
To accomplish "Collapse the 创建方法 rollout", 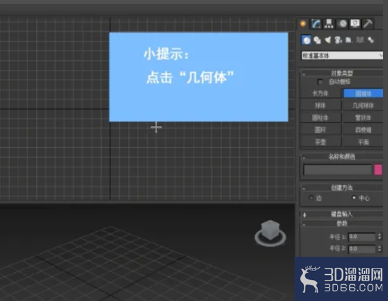I will 342,188.
